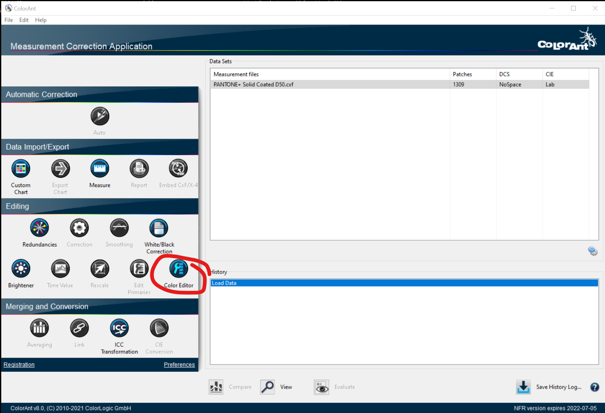The width and height of the screenshot is (605, 413).
Task: Click the gear icon below the data table
Action: [592, 251]
